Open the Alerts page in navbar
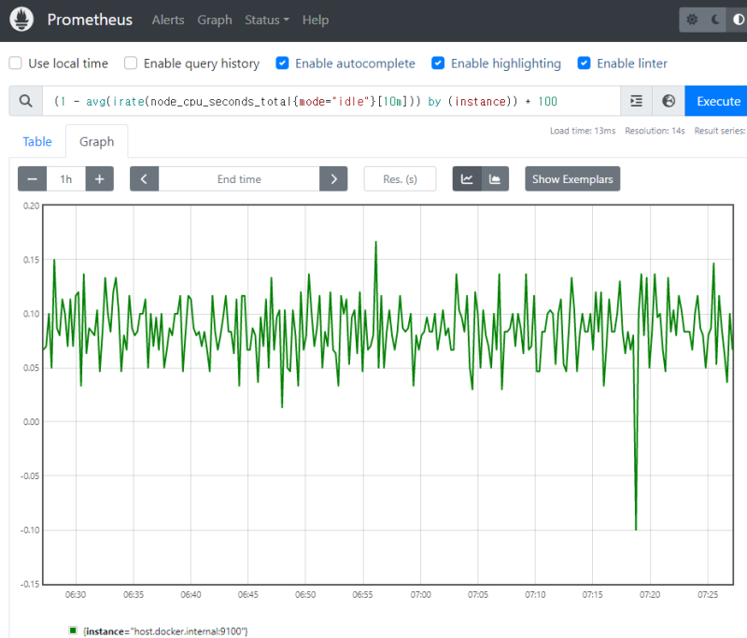Image resolution: width=747 pixels, height=638 pixels. (168, 20)
